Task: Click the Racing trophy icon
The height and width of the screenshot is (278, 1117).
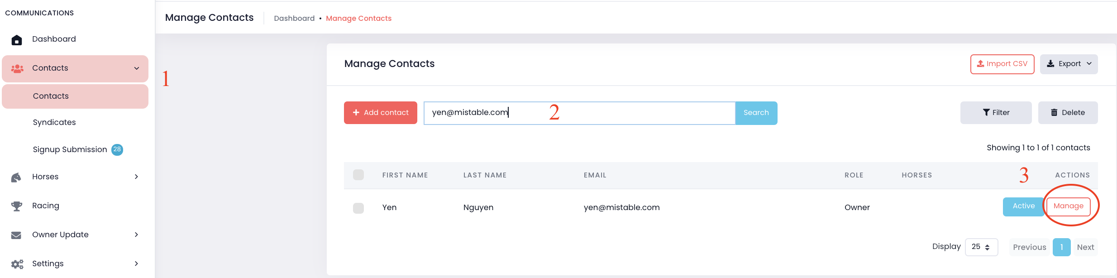Action: point(17,206)
